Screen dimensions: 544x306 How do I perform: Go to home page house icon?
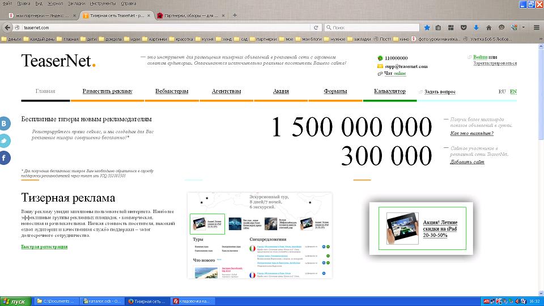click(489, 27)
